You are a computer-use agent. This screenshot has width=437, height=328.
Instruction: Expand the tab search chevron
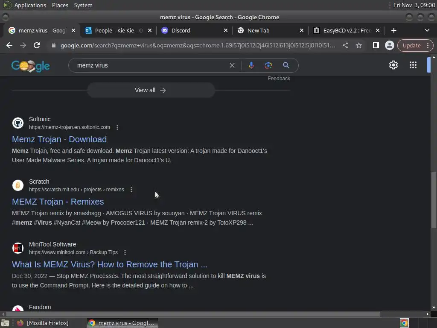(427, 30)
